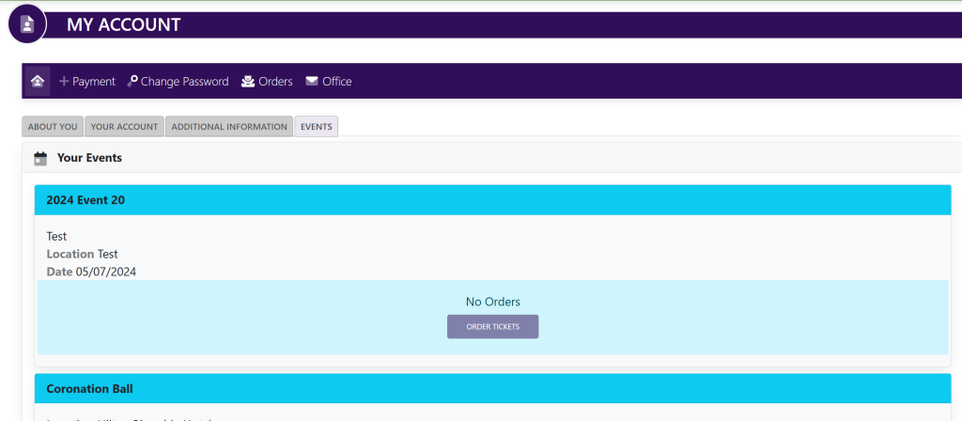Open the Orders menu item
The height and width of the screenshot is (421, 962).
(275, 82)
